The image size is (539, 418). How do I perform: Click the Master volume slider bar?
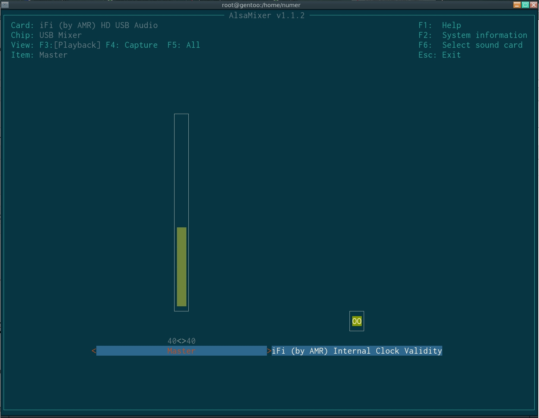(181, 212)
